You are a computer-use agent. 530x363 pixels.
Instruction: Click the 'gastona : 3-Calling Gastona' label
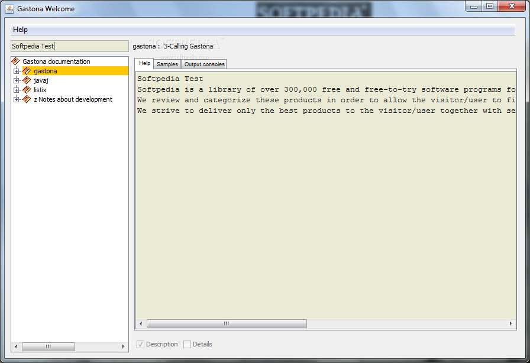pyautogui.click(x=173, y=46)
